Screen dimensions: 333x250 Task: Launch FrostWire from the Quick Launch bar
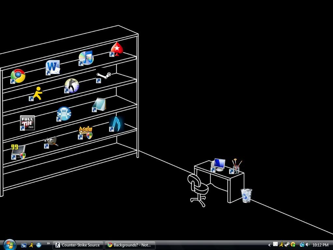click(x=39, y=245)
